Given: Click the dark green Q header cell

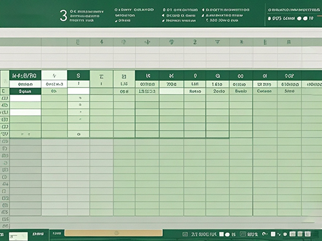Looking at the screenshot, I should coord(218,76).
